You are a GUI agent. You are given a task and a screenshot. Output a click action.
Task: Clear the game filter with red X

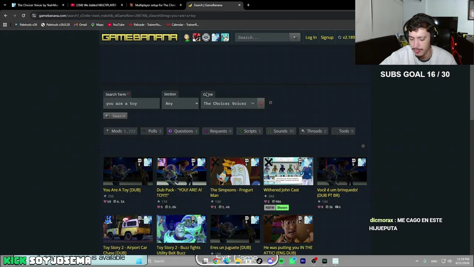click(x=261, y=103)
